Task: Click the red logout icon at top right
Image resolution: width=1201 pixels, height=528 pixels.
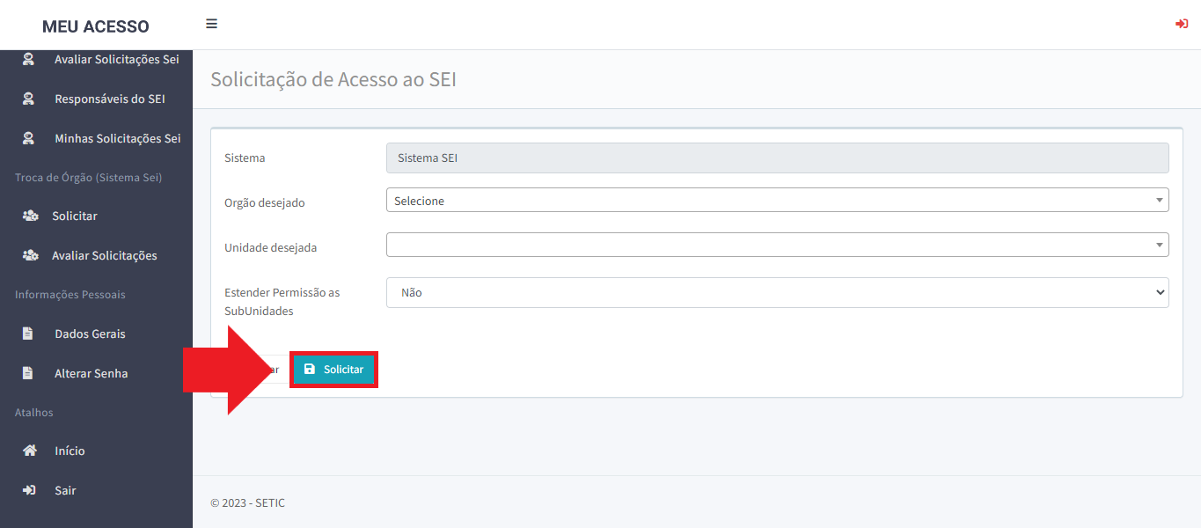Action: [x=1182, y=24]
